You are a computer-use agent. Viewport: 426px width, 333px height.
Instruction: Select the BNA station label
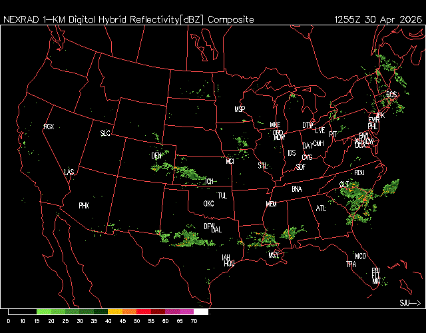(x=297, y=189)
